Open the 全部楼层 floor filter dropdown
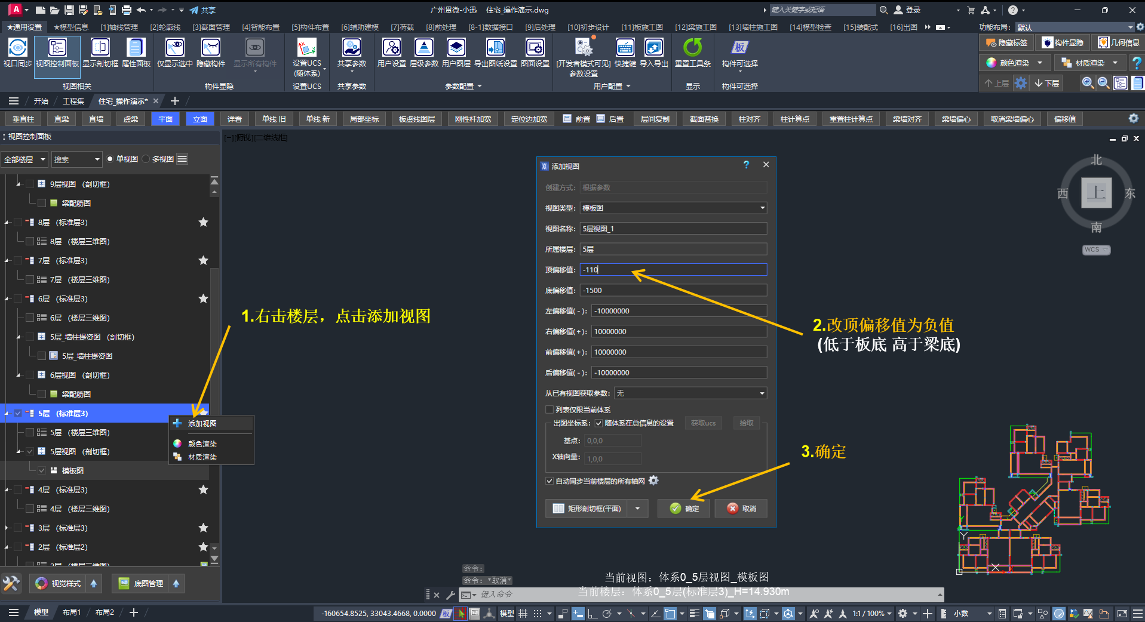This screenshot has width=1145, height=622. [x=24, y=159]
